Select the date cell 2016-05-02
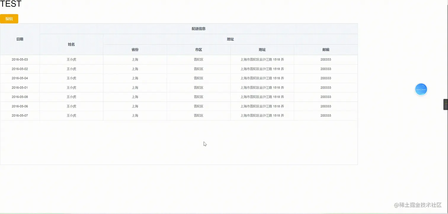Screen dimensions: 448x214 pyautogui.click(x=20, y=69)
